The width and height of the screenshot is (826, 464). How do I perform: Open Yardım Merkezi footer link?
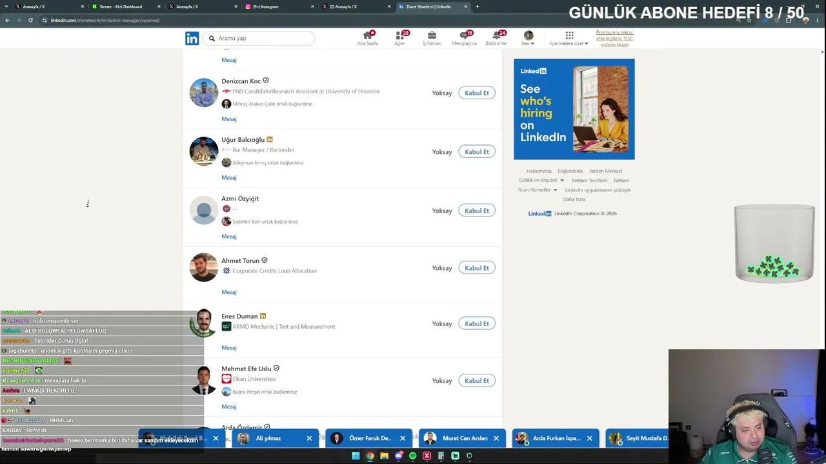(605, 171)
